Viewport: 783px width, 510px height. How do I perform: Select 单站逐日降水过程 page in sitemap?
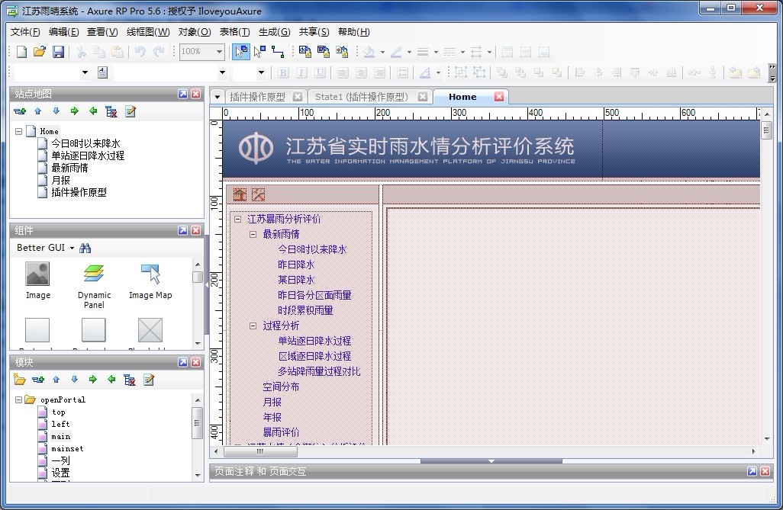(x=88, y=156)
